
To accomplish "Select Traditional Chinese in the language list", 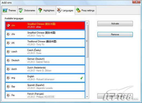I will pyautogui.click(x=45, y=43).
